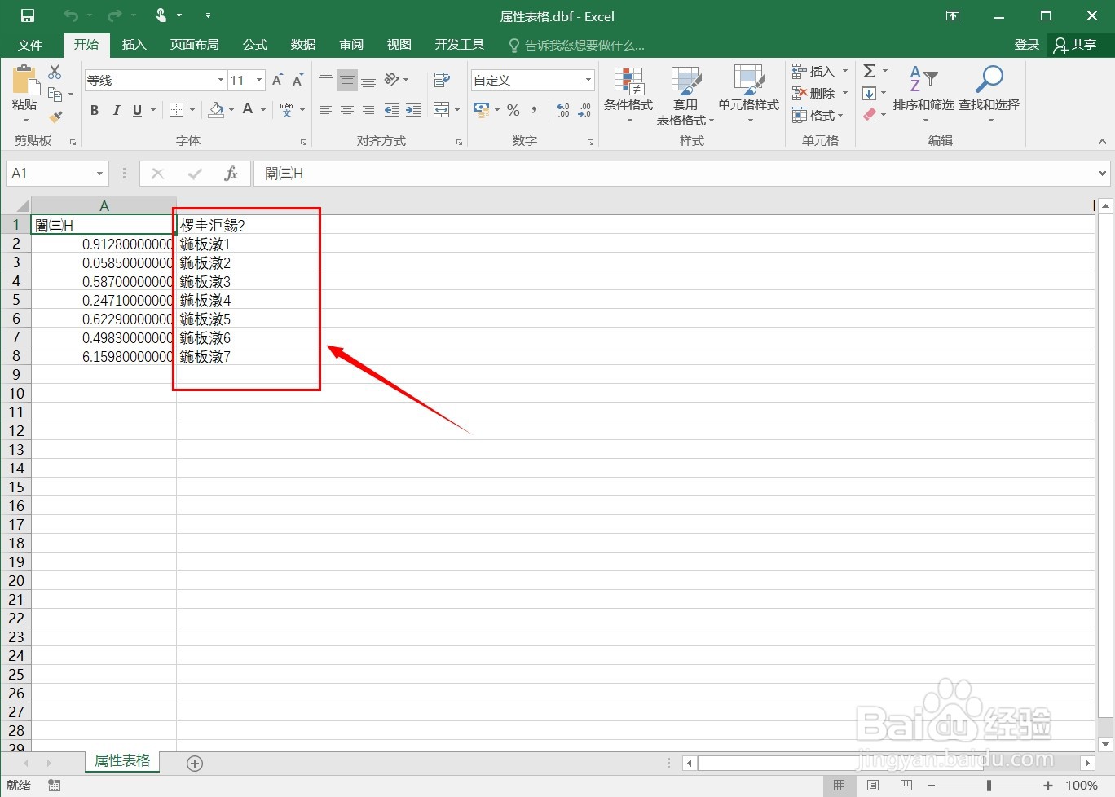
Task: Click the 登录 sign-in link
Action: pos(1027,45)
